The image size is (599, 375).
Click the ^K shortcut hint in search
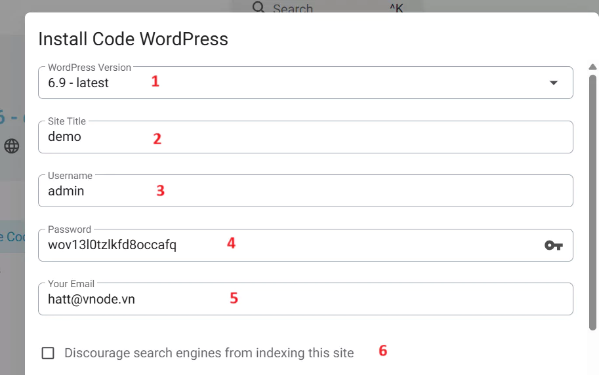(x=396, y=9)
